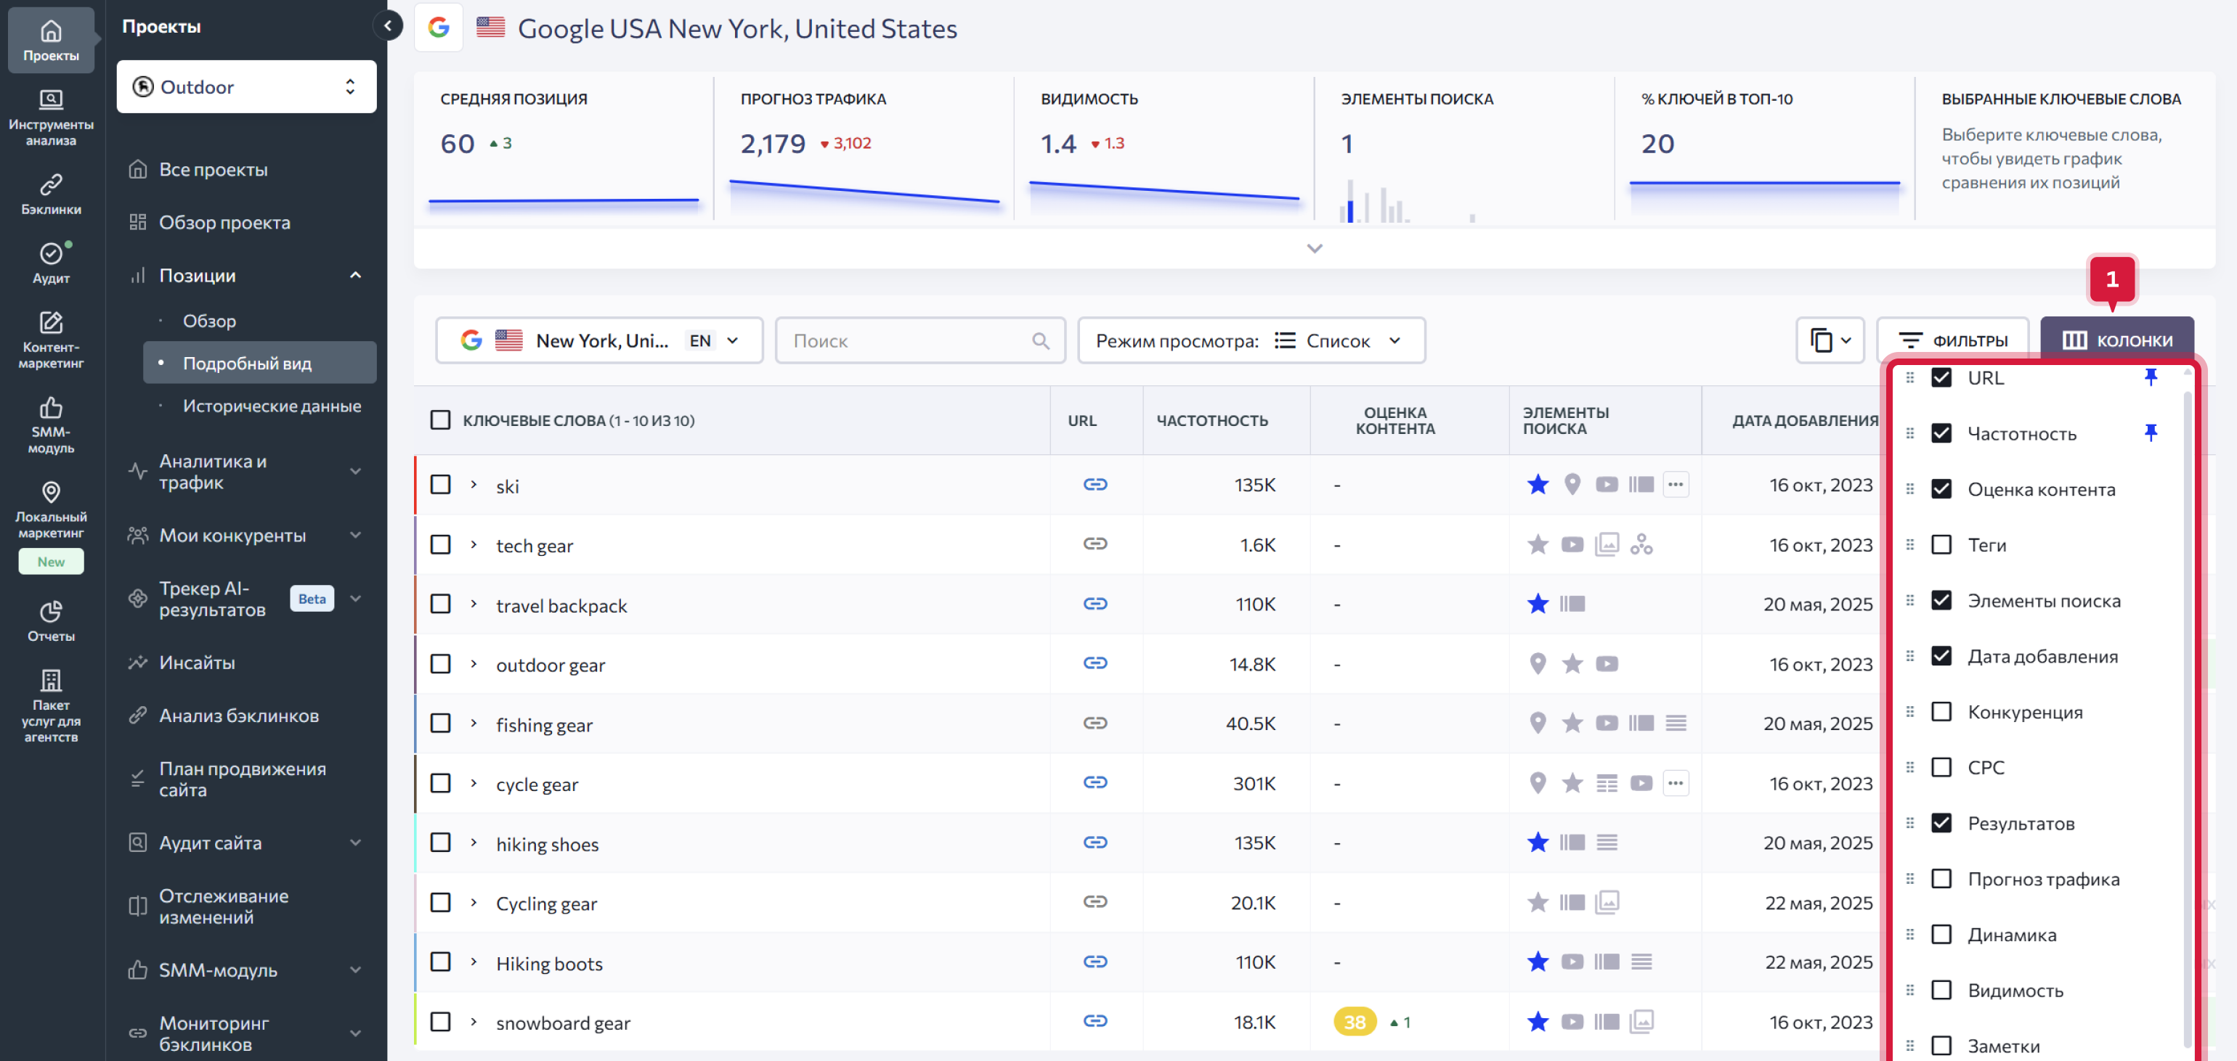Click the ЭЛЕМЕНТЫ ПОИСКА bar chart
The image size is (2237, 1061).
click(x=1407, y=201)
